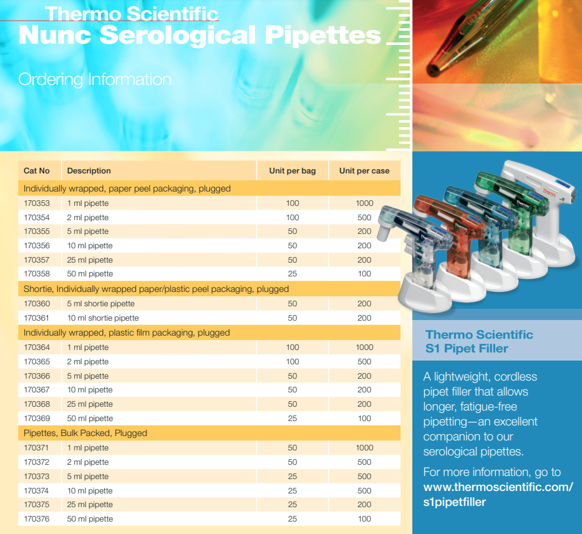Select catalog number 170373

click(37, 476)
